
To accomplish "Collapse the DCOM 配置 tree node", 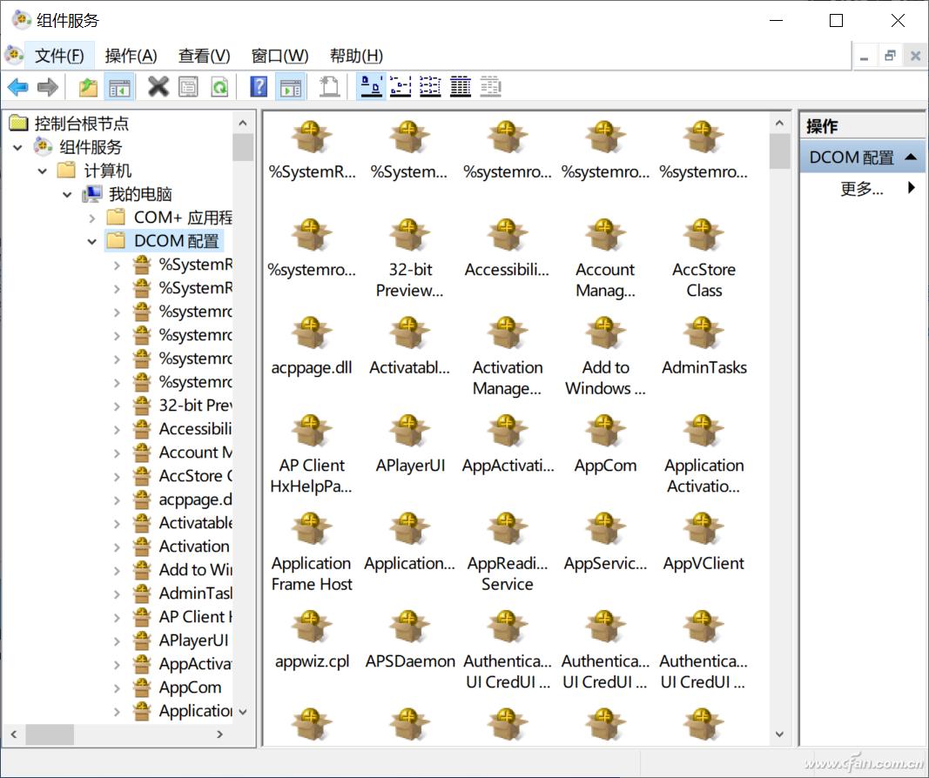I will point(92,241).
